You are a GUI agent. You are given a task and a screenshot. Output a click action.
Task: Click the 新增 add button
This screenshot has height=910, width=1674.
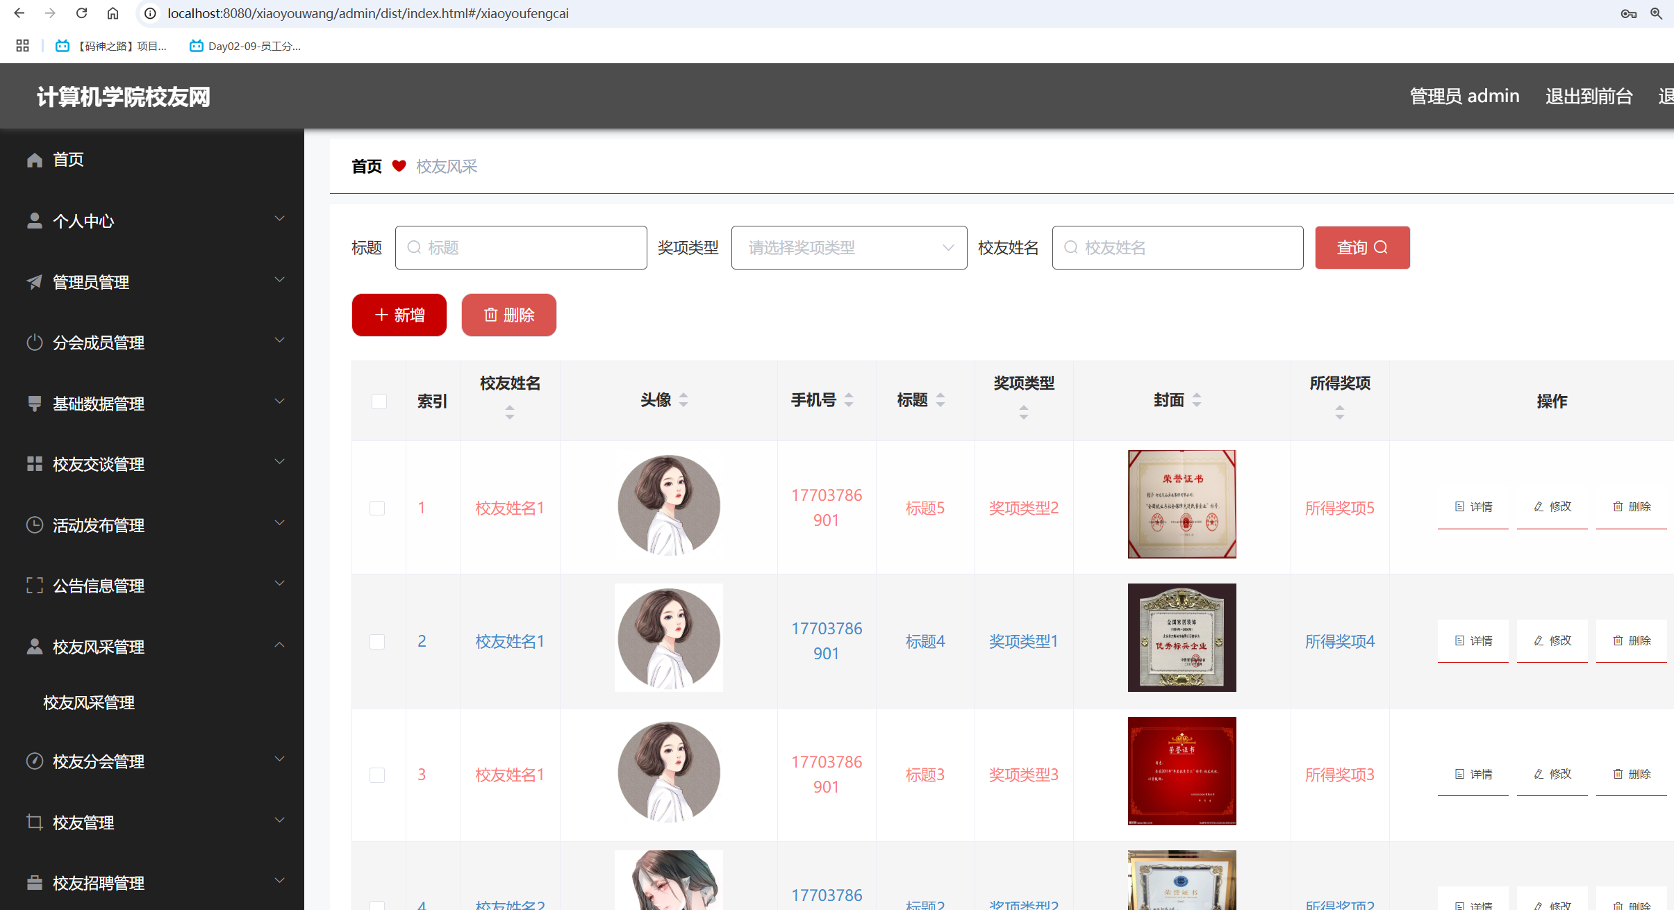pos(399,315)
